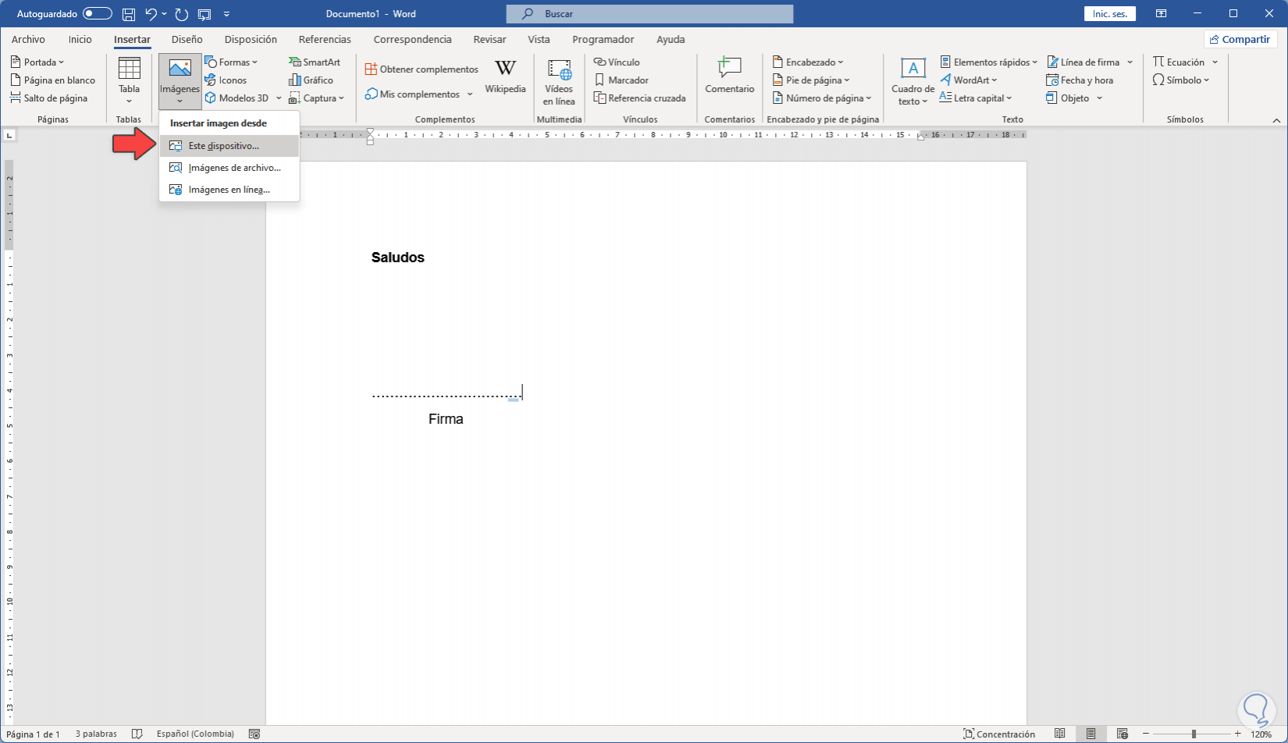Switch to the Inicio tab

[x=80, y=40]
